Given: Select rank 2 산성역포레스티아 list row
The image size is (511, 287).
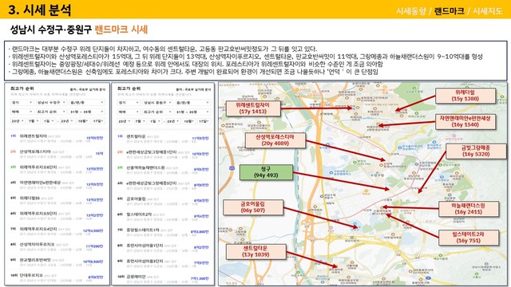Looking at the screenshot, I should [x=57, y=154].
